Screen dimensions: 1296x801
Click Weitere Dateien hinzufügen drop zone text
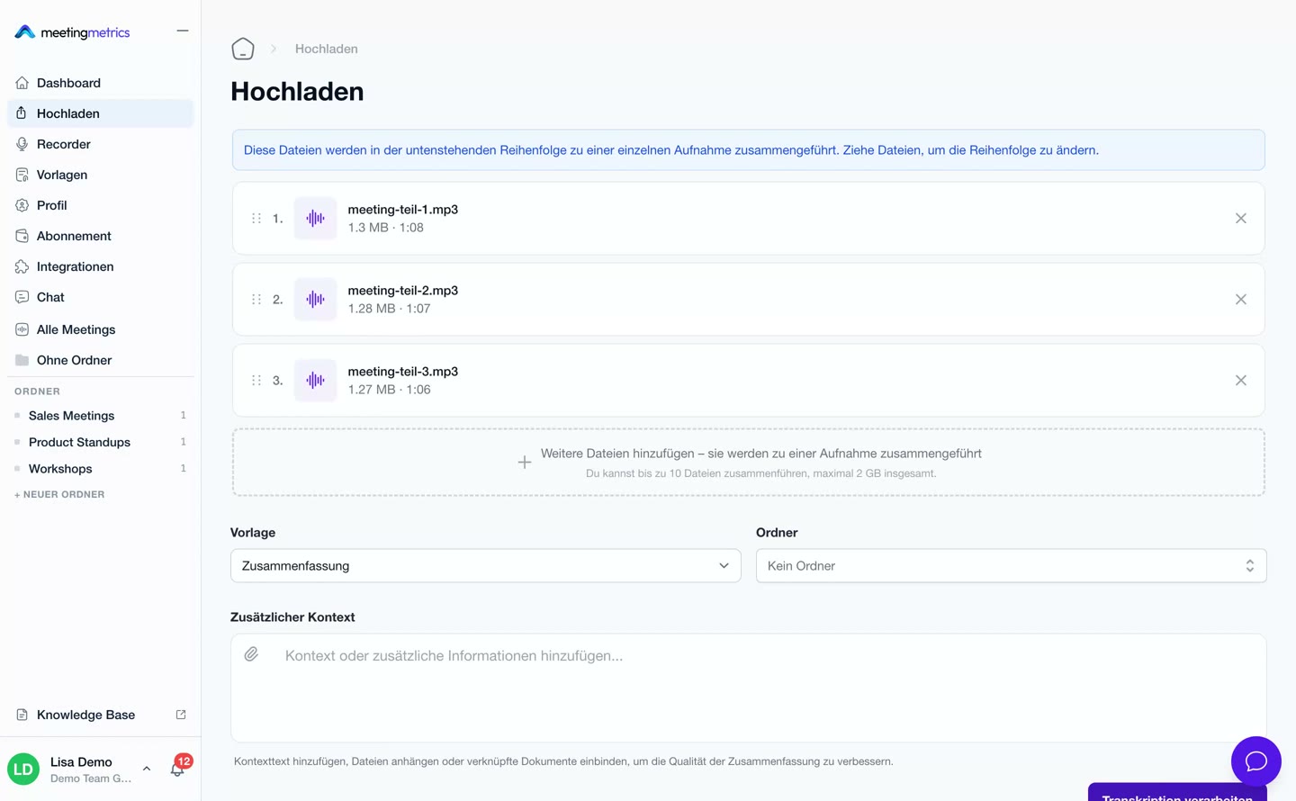click(761, 454)
